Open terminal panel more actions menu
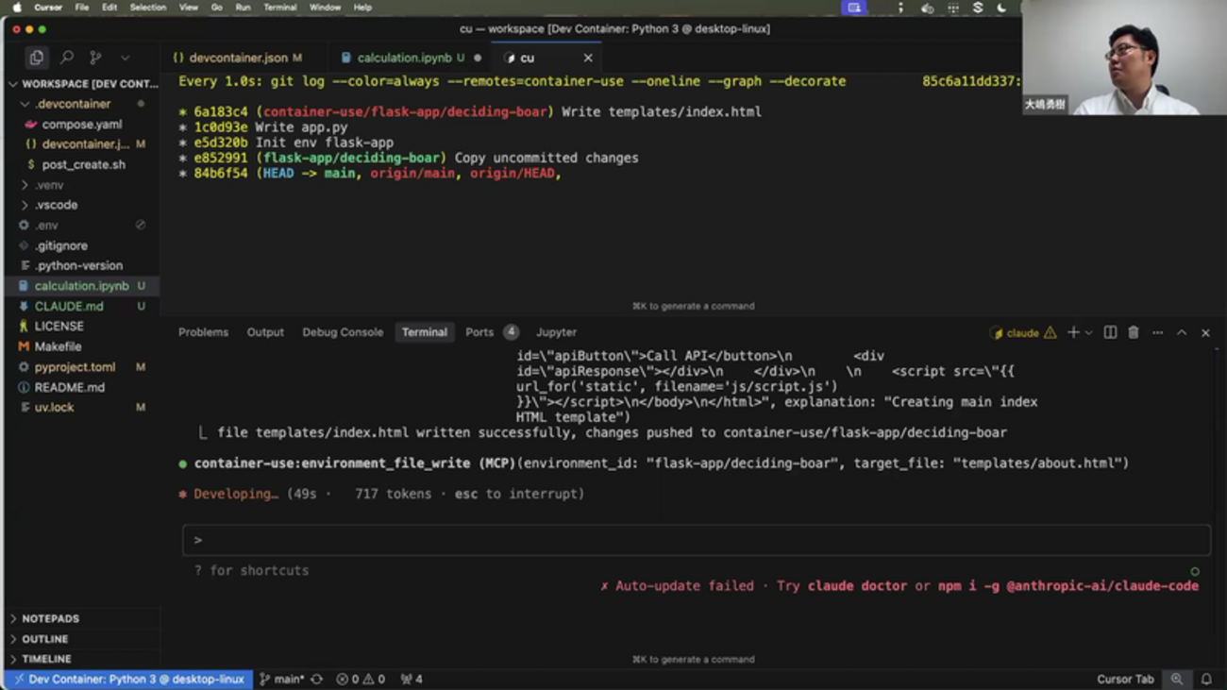1227x690 pixels. 1157,332
